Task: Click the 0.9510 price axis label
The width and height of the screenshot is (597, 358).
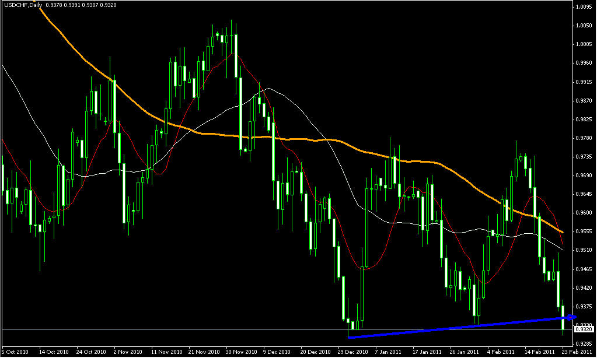Action: pyautogui.click(x=584, y=250)
